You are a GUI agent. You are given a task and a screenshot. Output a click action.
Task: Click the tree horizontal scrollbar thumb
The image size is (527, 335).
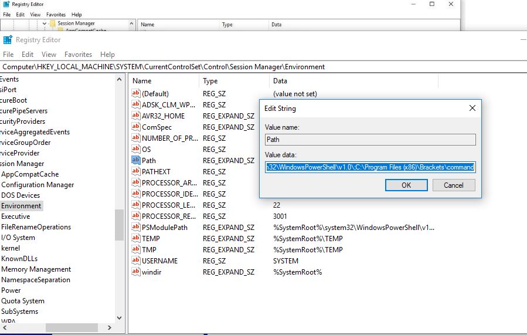click(72, 327)
